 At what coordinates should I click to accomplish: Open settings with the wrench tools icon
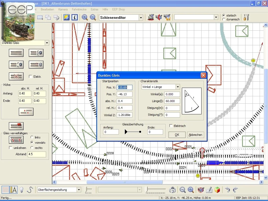tap(246, 17)
